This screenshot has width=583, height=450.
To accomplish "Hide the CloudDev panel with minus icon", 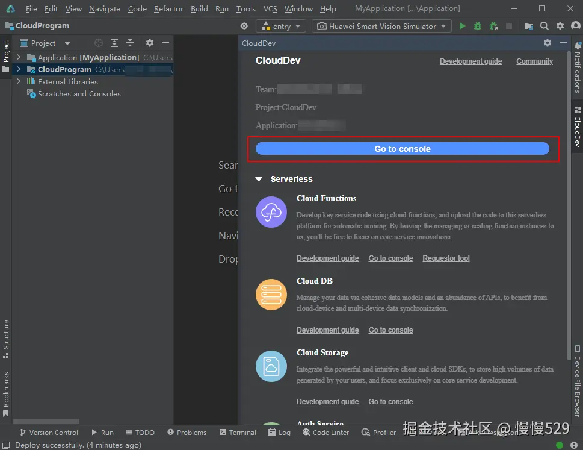I will [563, 43].
